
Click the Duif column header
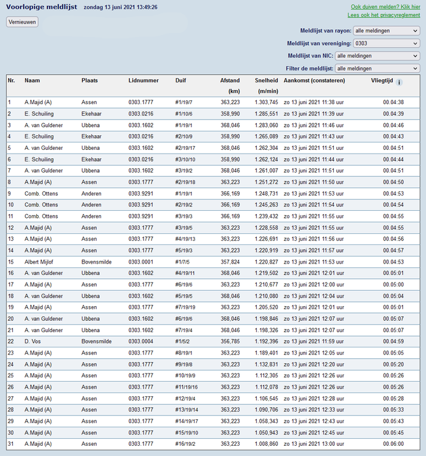(181, 81)
